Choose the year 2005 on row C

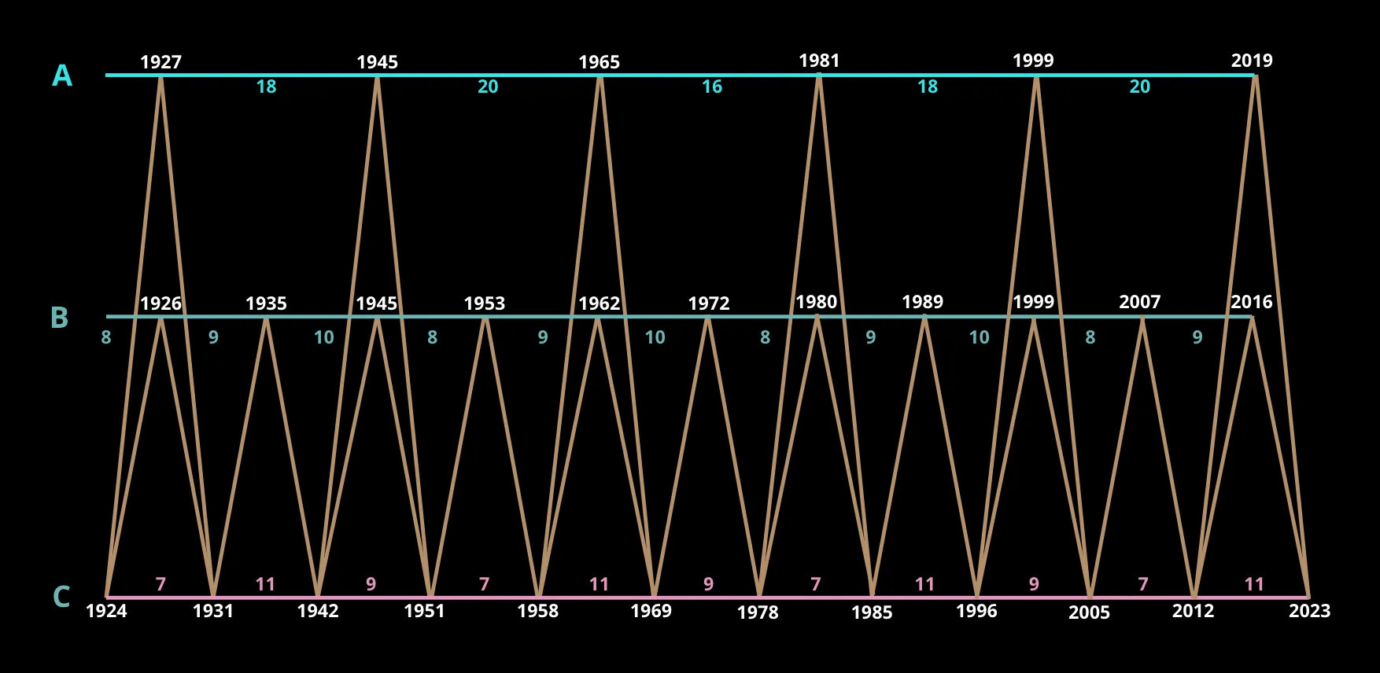pos(1090,612)
